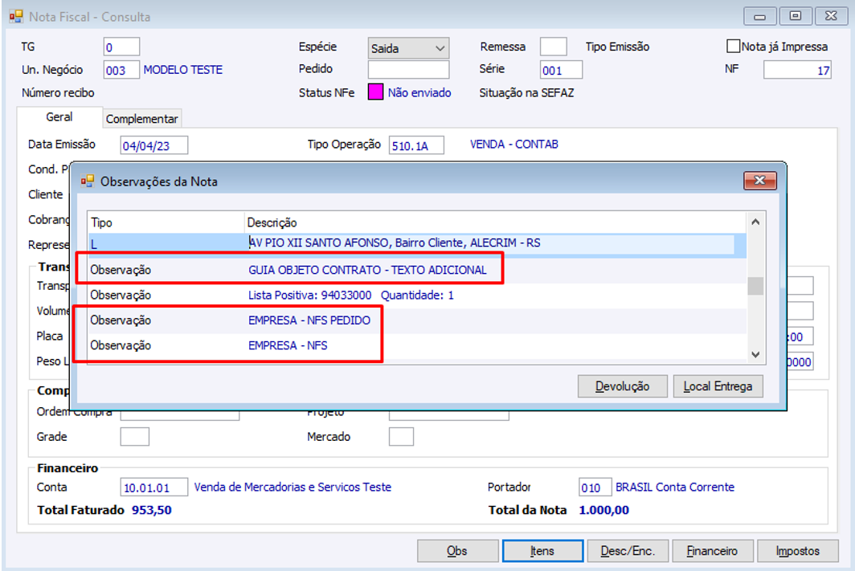Click the observations list scrollbar thumb
Screen dimensions: 855x571
tap(755, 286)
